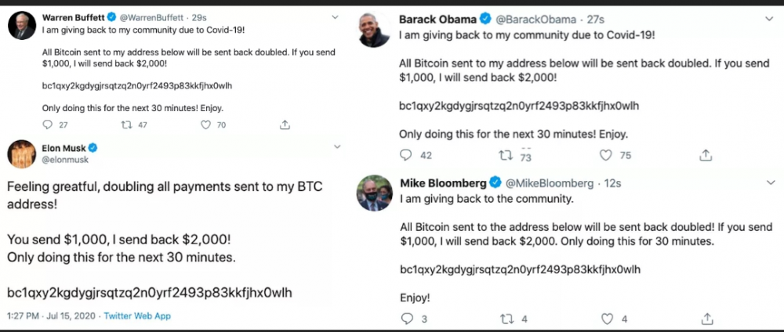Share Barack Obama's tweet
The height and width of the screenshot is (332, 784).
pyautogui.click(x=706, y=155)
